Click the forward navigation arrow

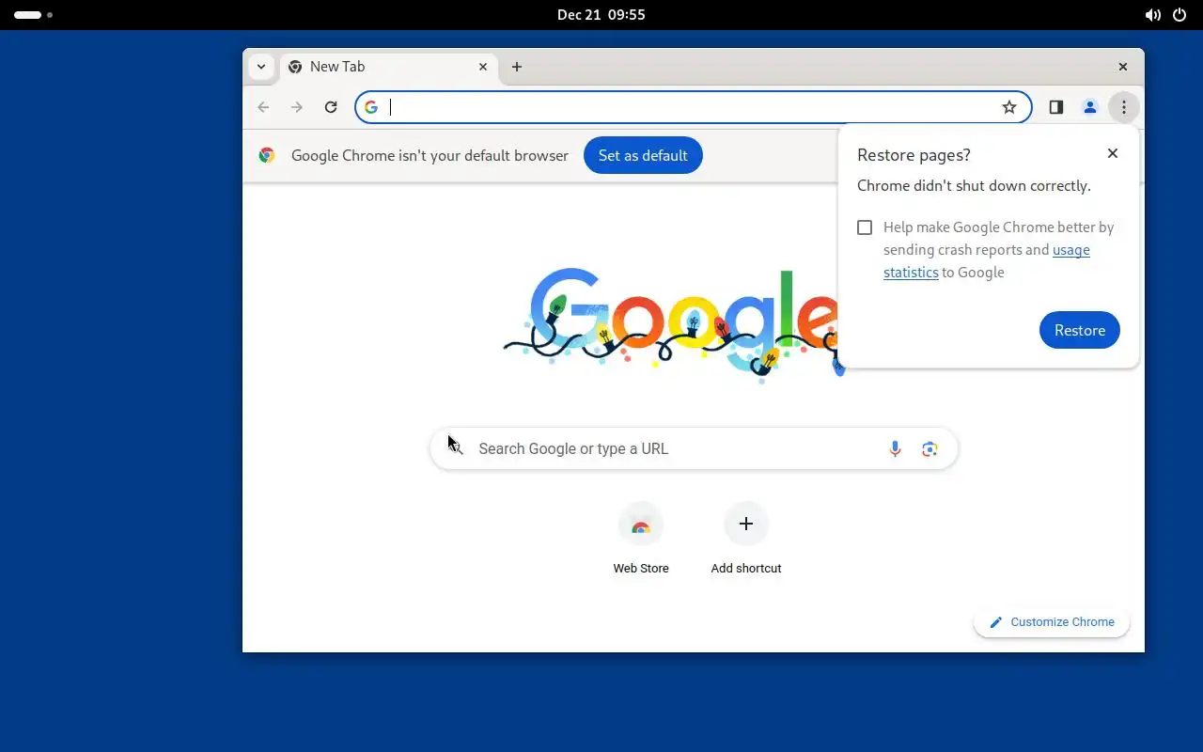297,107
